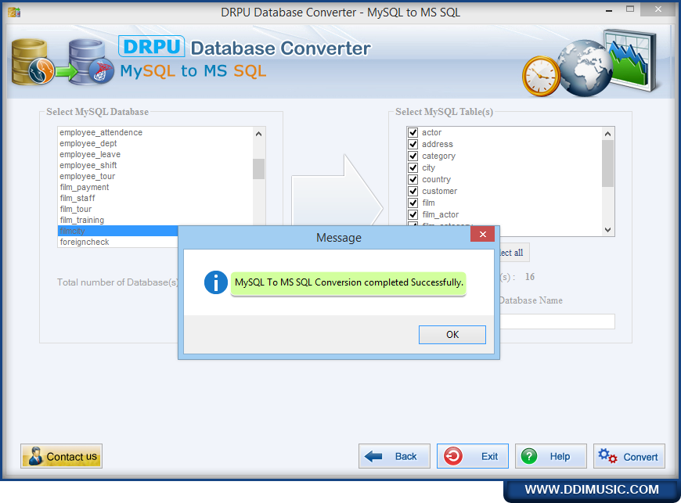
Task: Uncheck the film_actor table checkbox
Action: (x=413, y=214)
